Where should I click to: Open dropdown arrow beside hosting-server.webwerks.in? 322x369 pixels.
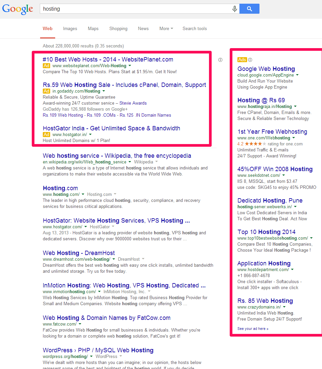[295, 207]
